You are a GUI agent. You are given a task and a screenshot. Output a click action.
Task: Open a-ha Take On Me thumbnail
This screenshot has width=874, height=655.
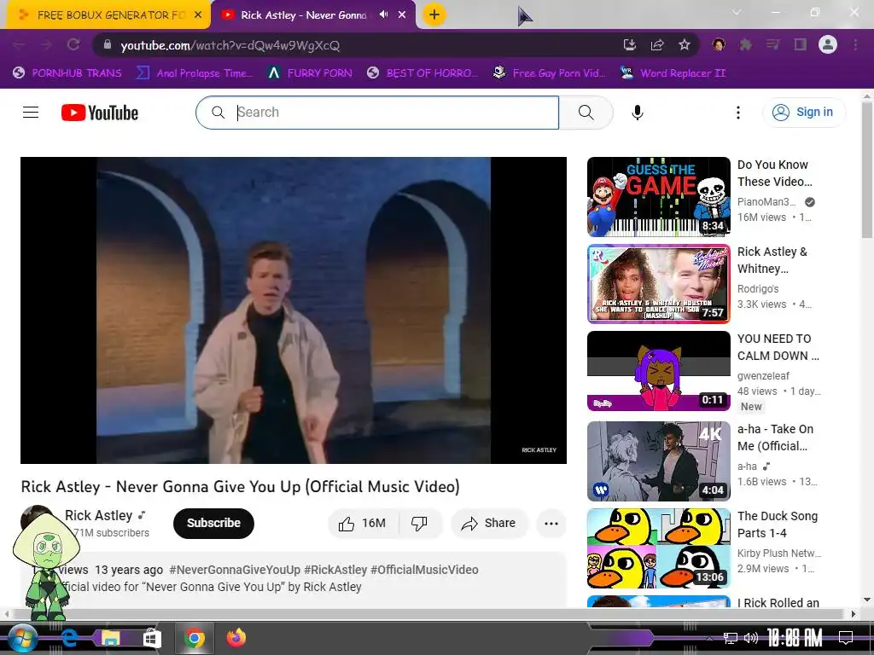pos(658,461)
